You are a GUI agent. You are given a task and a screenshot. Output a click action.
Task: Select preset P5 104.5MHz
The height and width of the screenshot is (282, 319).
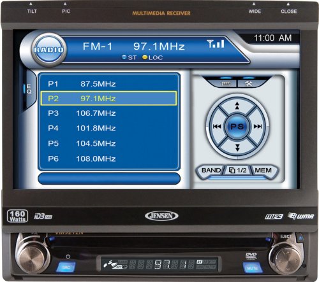pos(108,143)
